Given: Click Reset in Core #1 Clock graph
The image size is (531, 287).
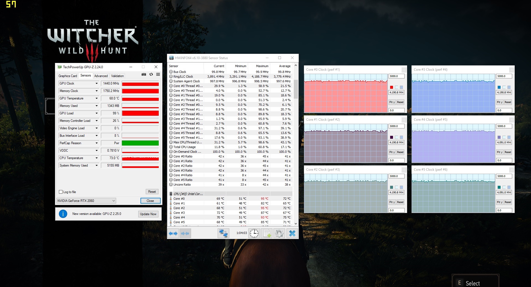Looking at the screenshot, I should [400, 152].
